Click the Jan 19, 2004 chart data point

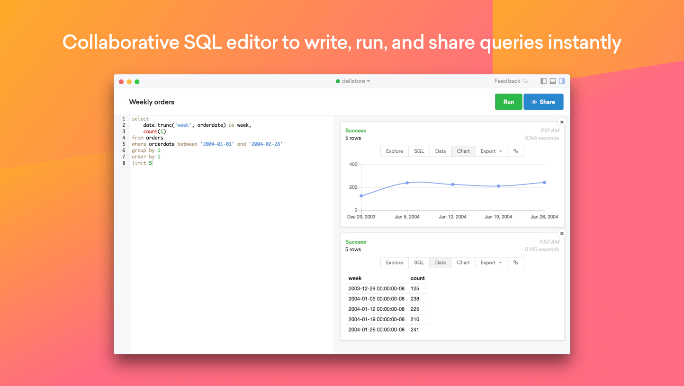[x=498, y=186]
